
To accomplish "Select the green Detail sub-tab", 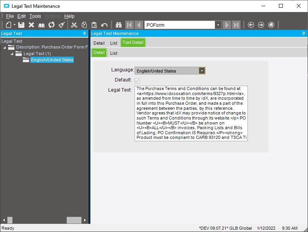I will tap(99, 52).
